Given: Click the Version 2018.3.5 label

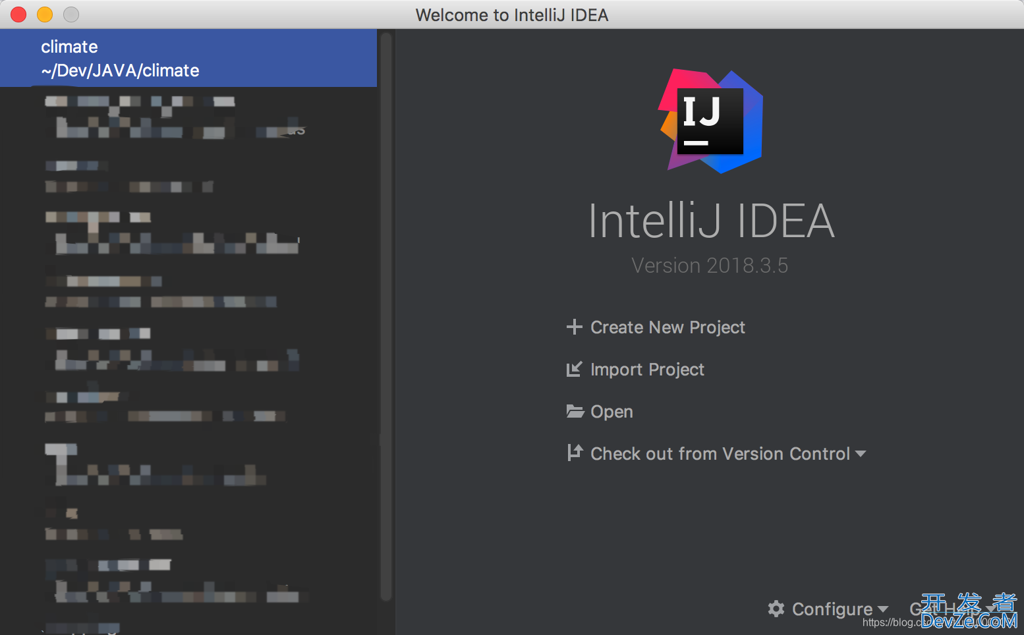Looking at the screenshot, I should pos(709,265).
